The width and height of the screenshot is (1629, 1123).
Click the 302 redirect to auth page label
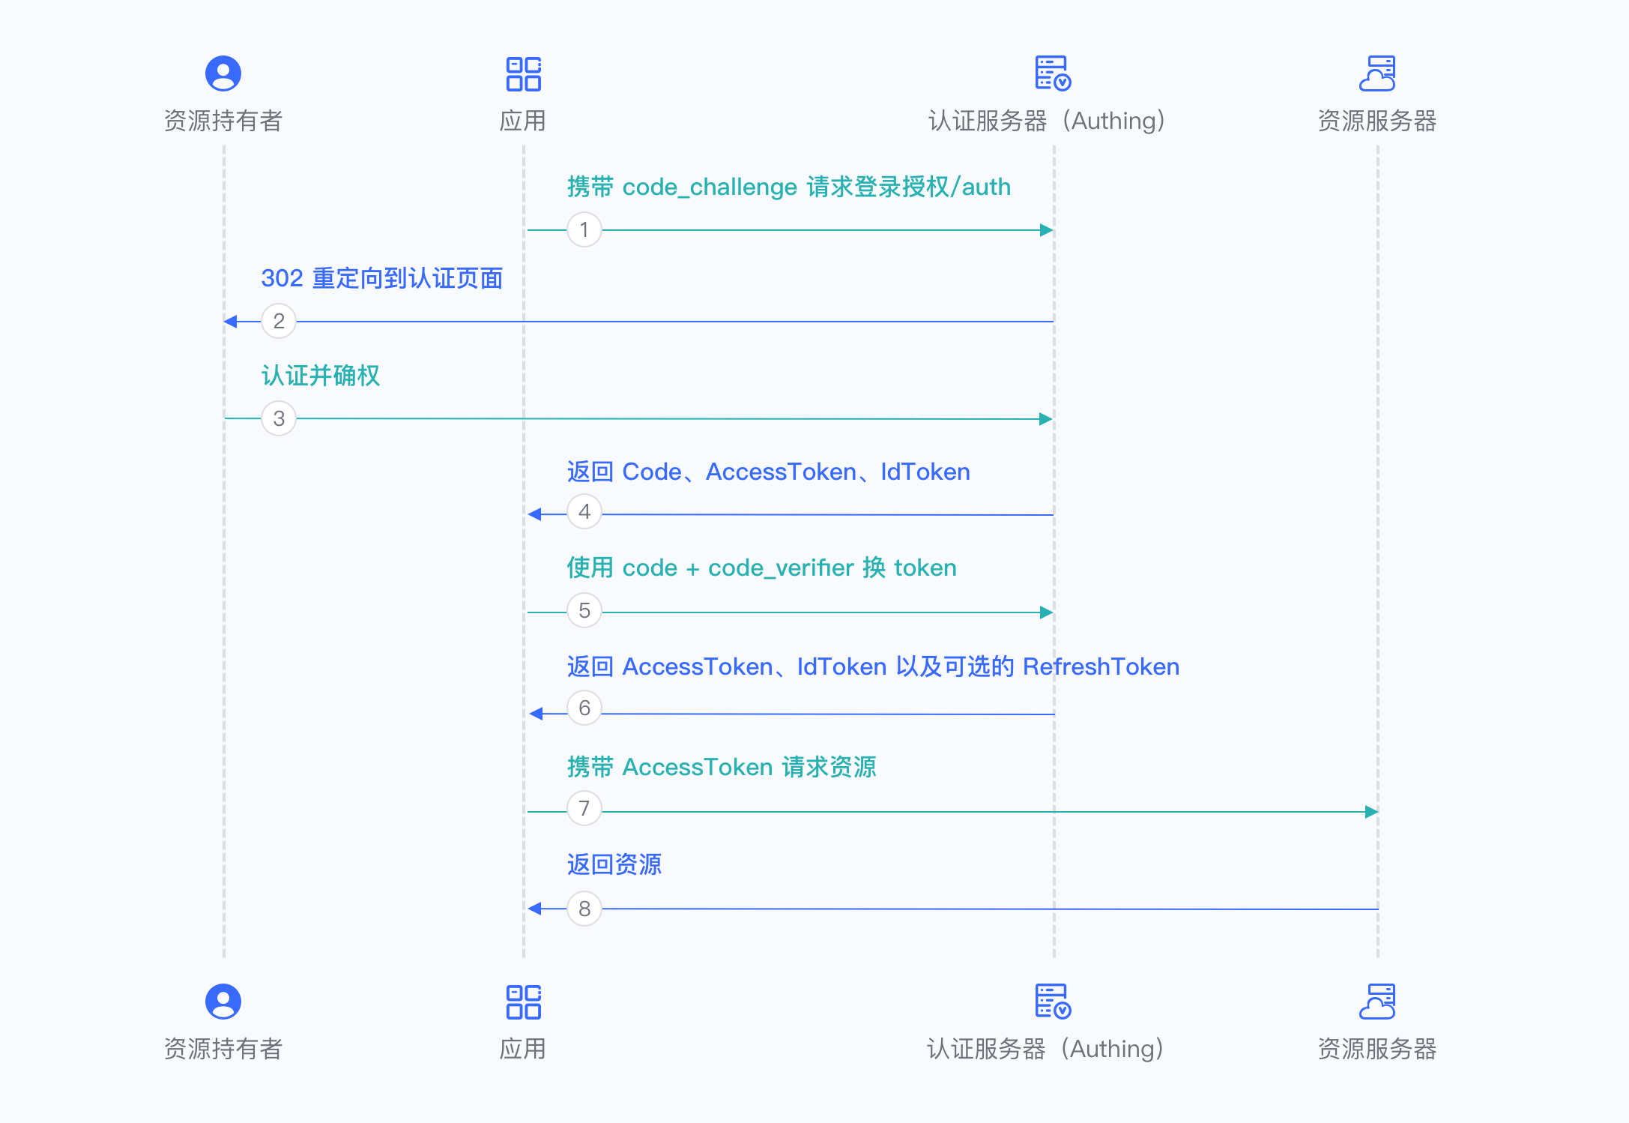pyautogui.click(x=381, y=278)
